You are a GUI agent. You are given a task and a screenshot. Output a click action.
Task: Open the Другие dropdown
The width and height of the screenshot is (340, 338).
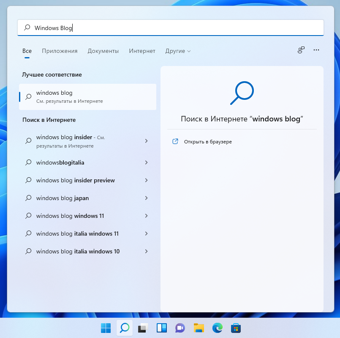point(178,51)
